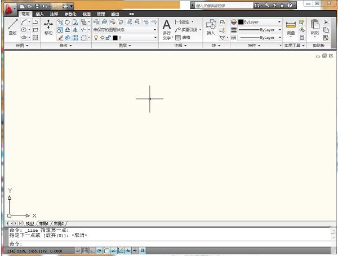Viewport: 338px width, 256px height.
Task: Toggle the layer on/off lightbulb icon
Action: (x=96, y=38)
